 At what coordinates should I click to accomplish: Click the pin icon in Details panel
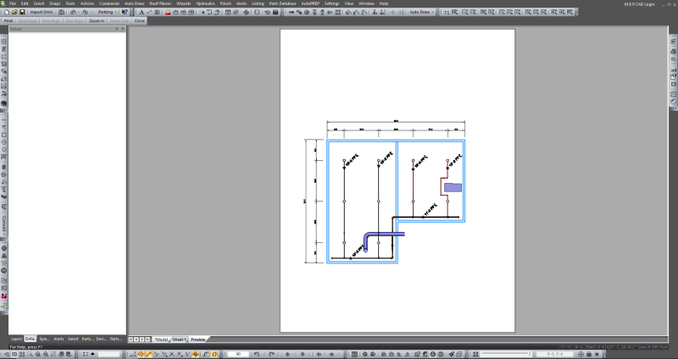(x=116, y=29)
